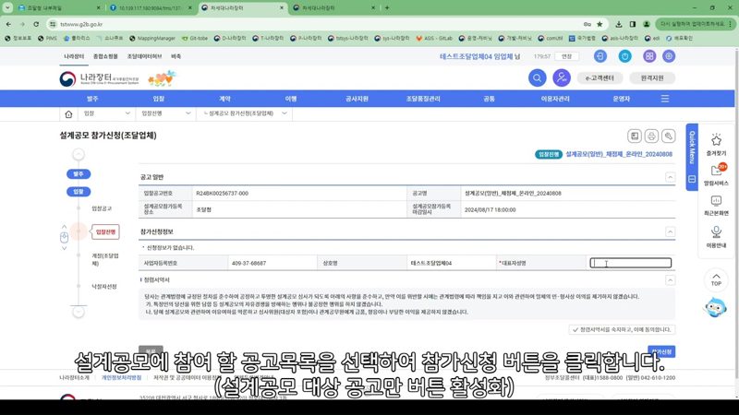Click the e-고객센터 button
This screenshot has height=415, width=739.
point(600,78)
